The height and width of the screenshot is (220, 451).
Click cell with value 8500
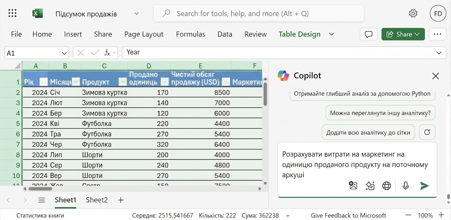point(200,92)
